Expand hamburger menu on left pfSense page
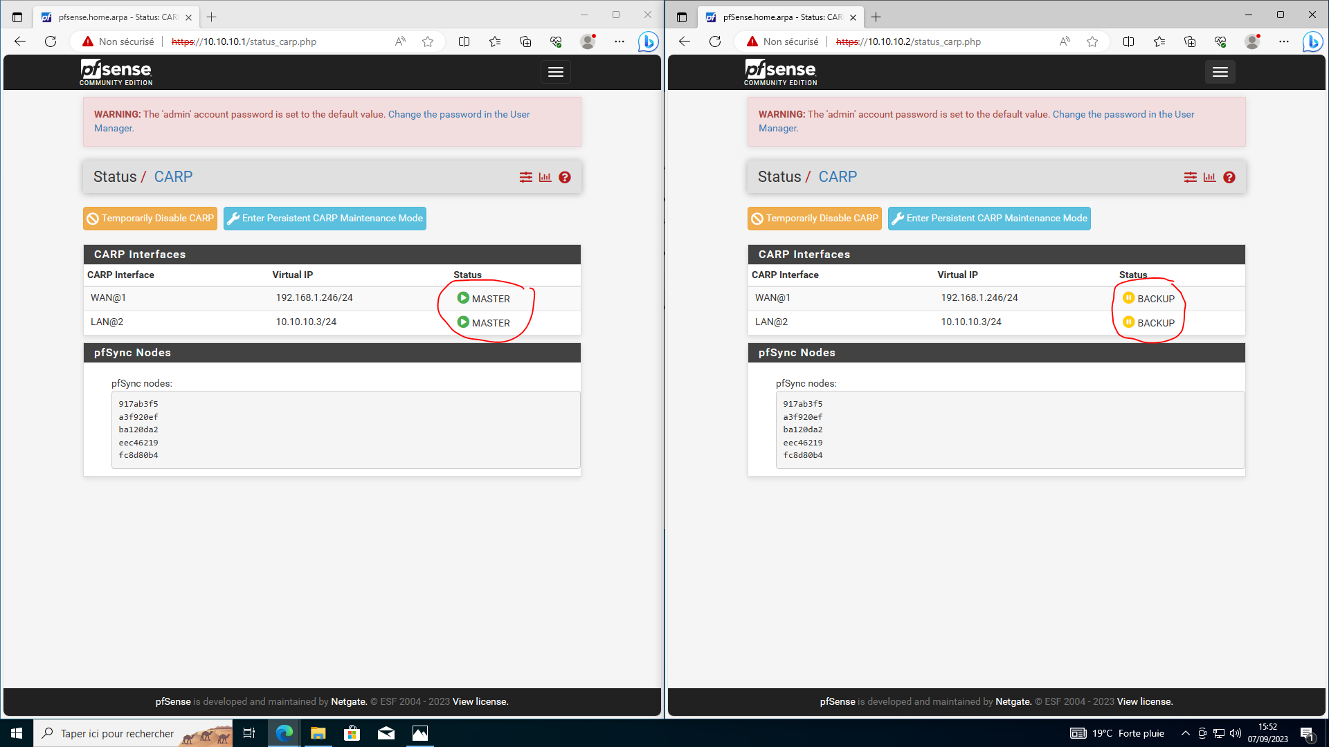Viewport: 1329px width, 747px height. 555,72
